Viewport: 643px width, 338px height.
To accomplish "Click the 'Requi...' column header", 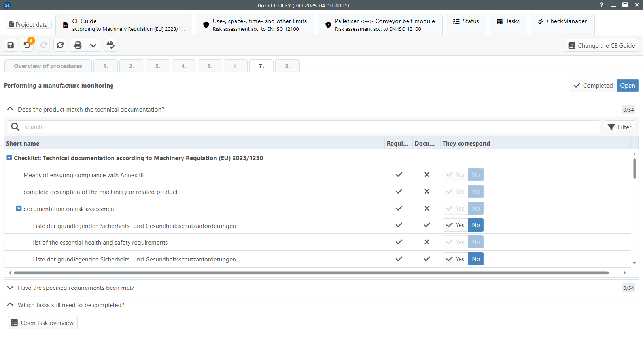I will [398, 144].
